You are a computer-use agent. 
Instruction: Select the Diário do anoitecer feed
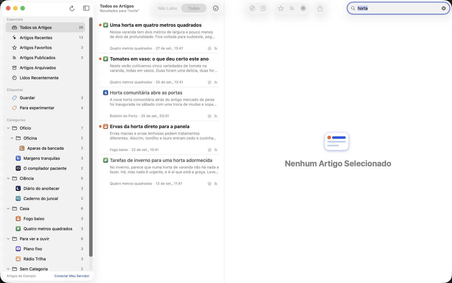46,189
